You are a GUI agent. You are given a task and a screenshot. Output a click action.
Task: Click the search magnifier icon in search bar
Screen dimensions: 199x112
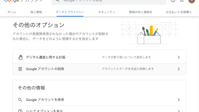(x=57, y=1)
